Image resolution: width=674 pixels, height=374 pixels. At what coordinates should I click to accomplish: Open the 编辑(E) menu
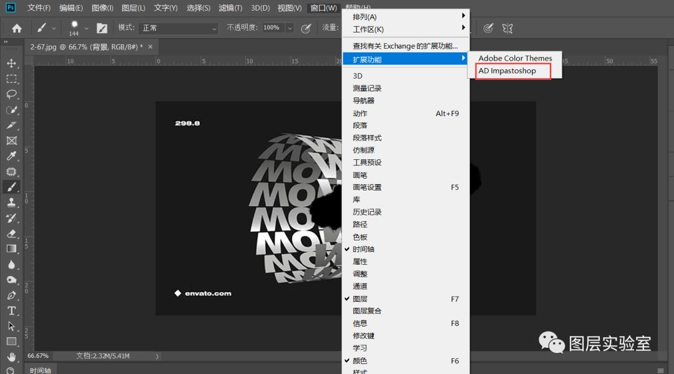(x=71, y=7)
